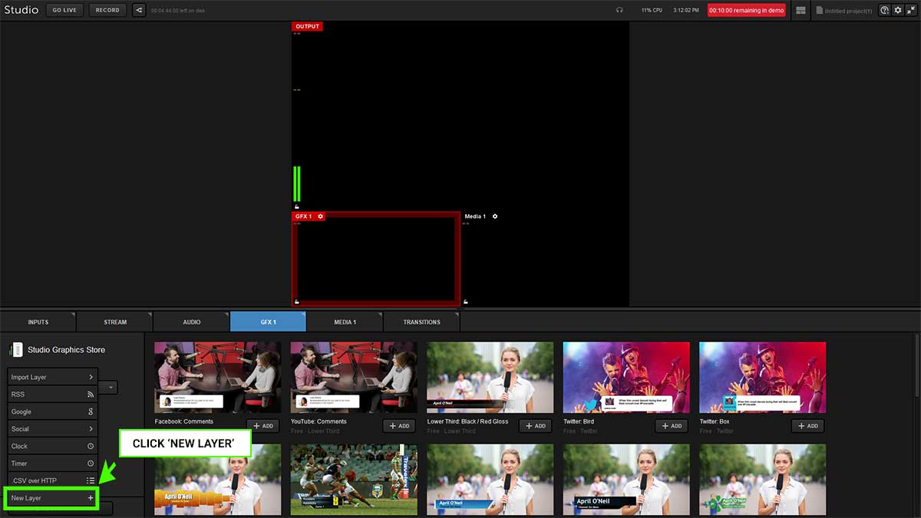The height and width of the screenshot is (518, 921).
Task: Open the dropdown arrow behind the layer menu
Action: pos(111,388)
